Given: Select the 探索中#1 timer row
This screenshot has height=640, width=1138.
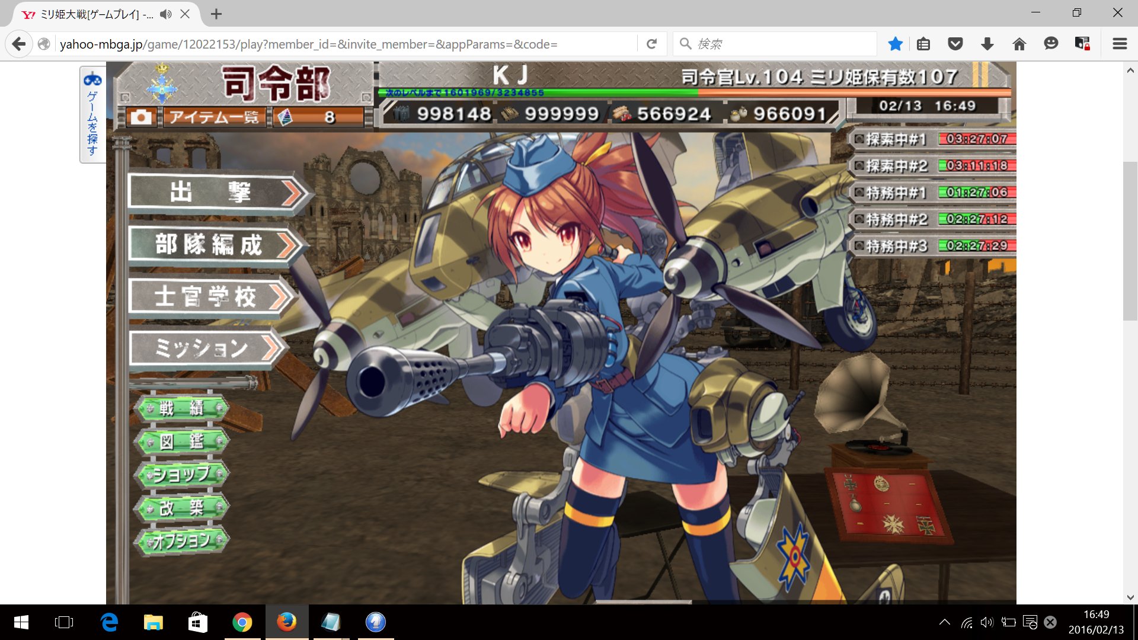Looking at the screenshot, I should pos(934,139).
